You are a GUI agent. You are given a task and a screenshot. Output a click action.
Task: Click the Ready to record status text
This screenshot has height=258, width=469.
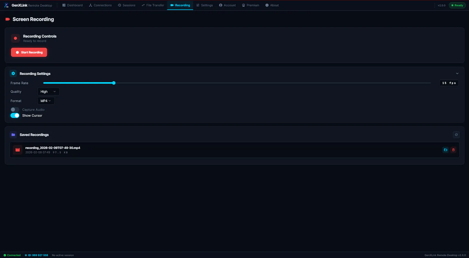coord(35,41)
